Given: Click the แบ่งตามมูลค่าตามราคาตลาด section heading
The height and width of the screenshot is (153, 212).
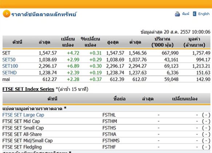Looking at the screenshot, I should 34,109.
